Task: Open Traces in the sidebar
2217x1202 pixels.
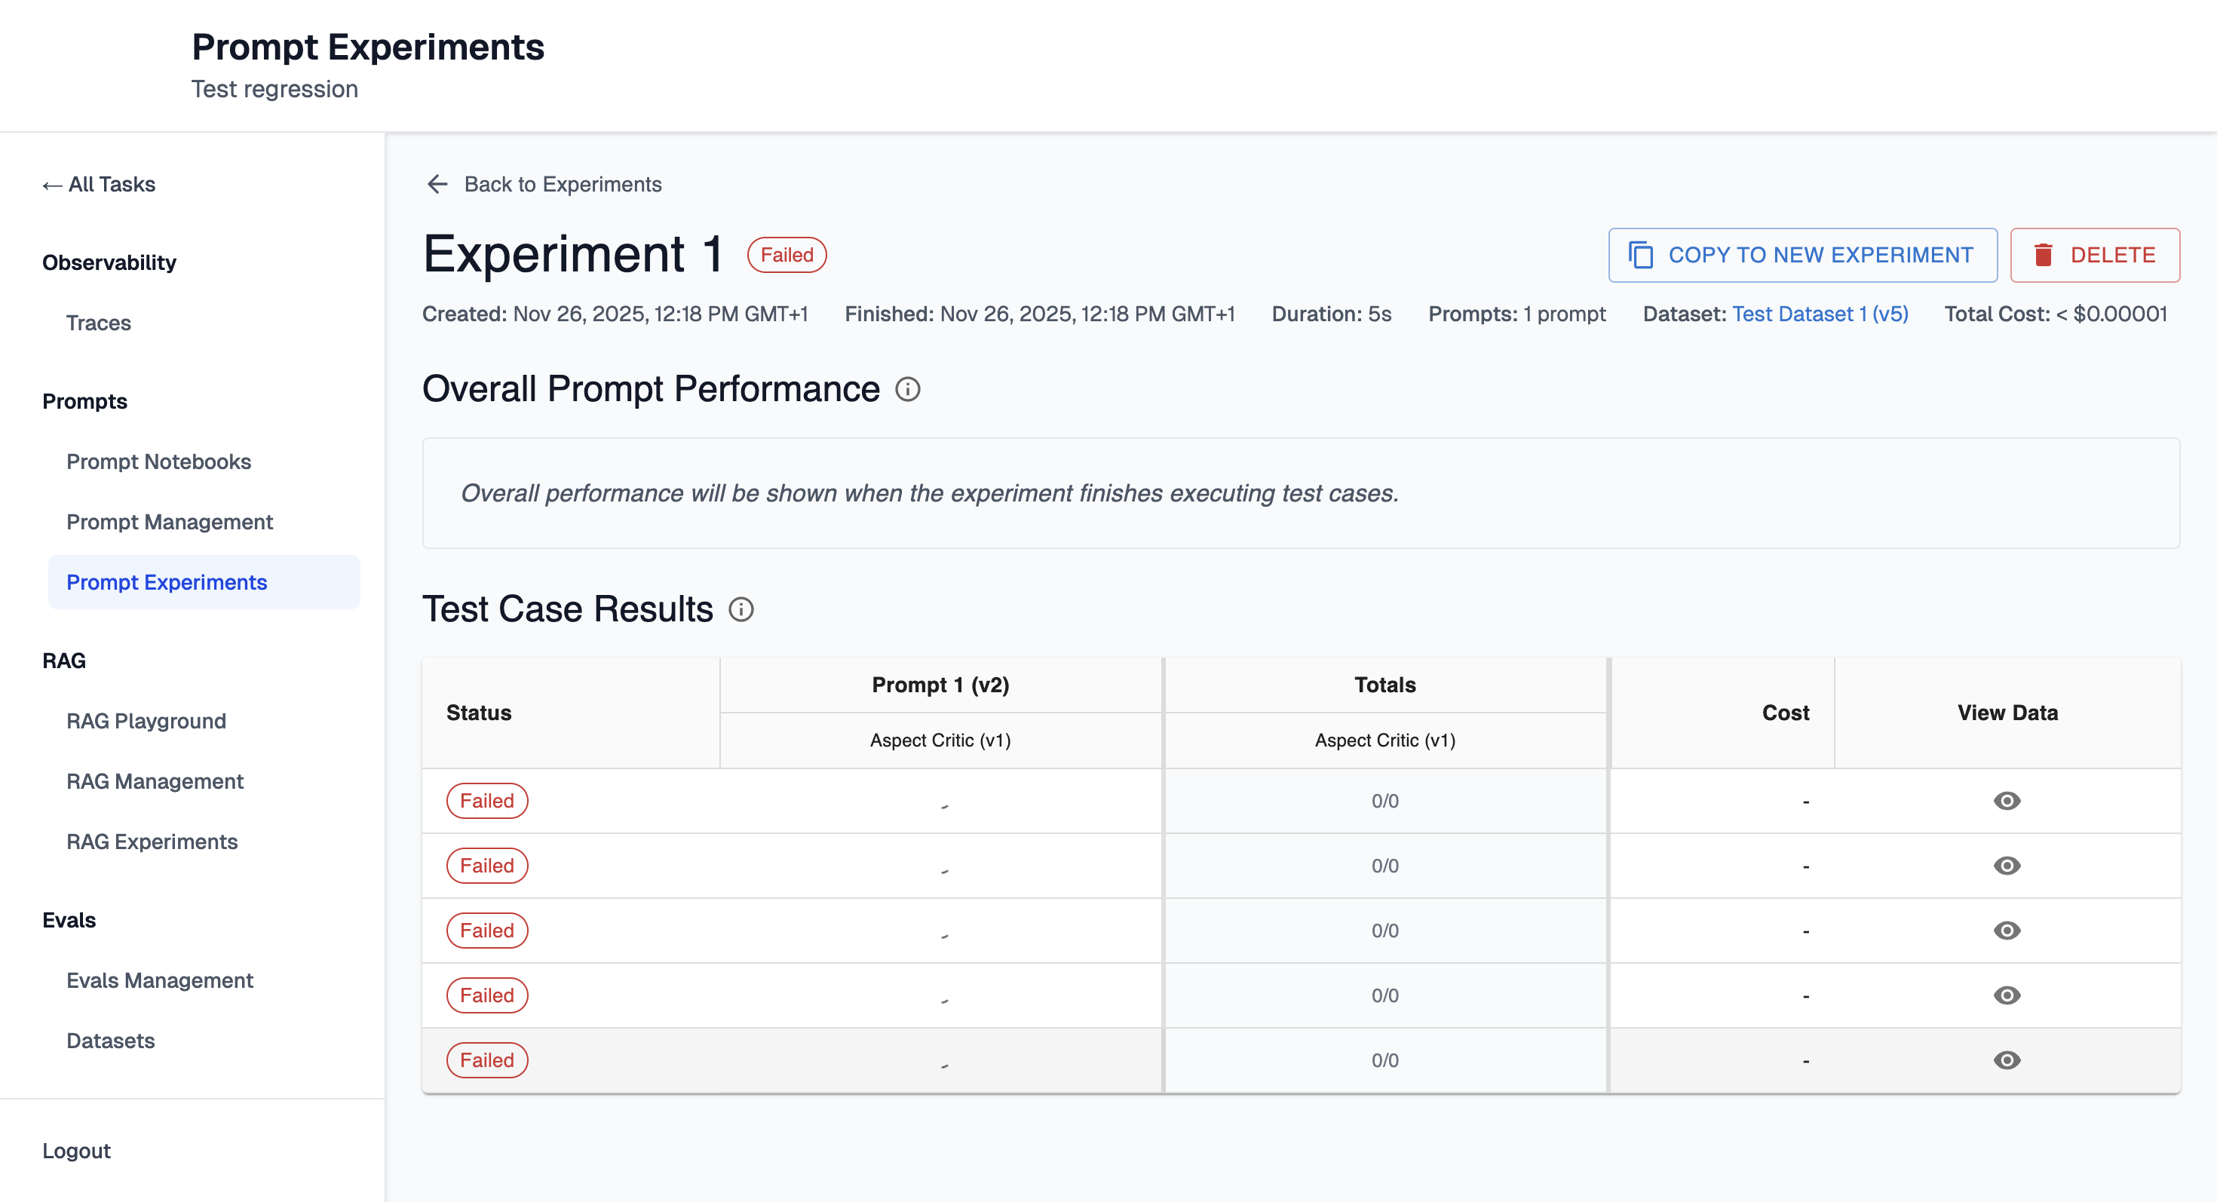Action: point(98,323)
